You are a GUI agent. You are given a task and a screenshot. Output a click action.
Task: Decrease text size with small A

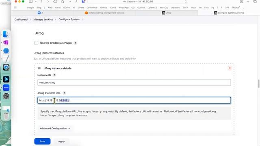tap(70, 2)
